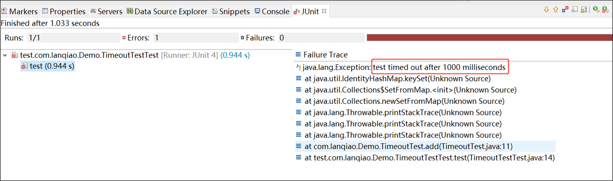
Task: Toggle scroll lock in JUnit view
Action: tap(584, 10)
